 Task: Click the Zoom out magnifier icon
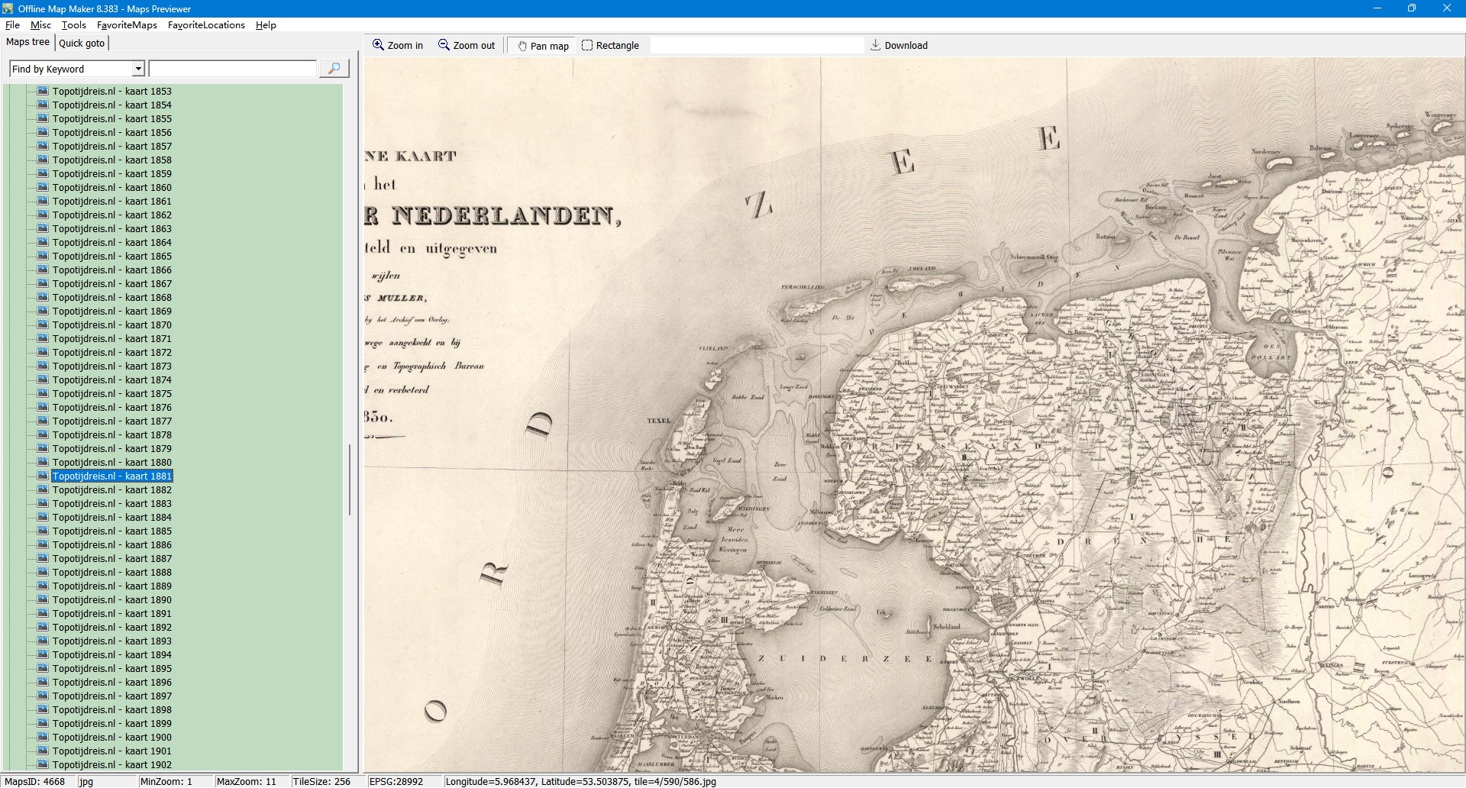444,45
